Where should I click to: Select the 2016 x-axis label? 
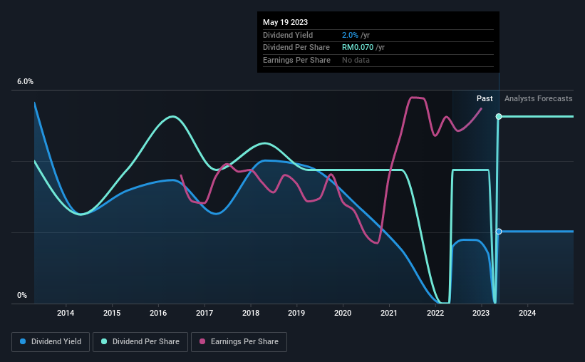click(x=158, y=313)
